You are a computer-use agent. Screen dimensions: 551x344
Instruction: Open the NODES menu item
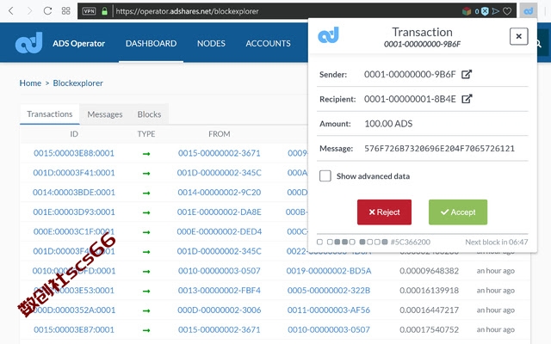coord(211,43)
